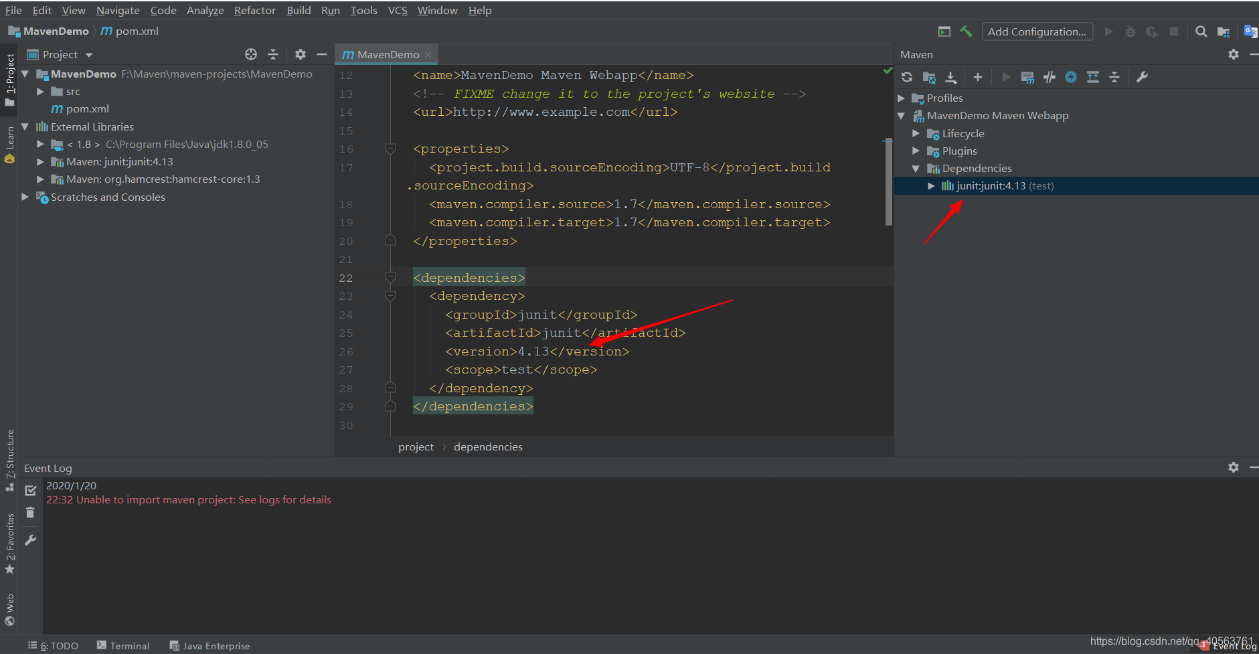Collapse the External Libraries node
Image resolution: width=1259 pixels, height=654 pixels.
pos(25,127)
